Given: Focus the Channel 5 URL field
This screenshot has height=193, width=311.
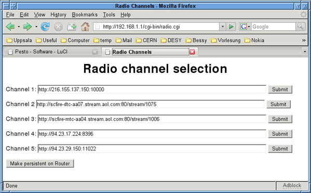Looking at the screenshot, I should point(152,149).
